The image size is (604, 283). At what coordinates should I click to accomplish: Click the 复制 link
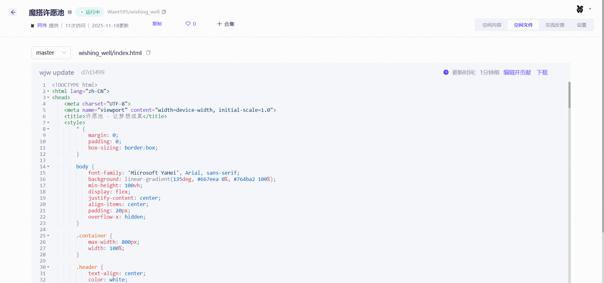[x=157, y=24]
